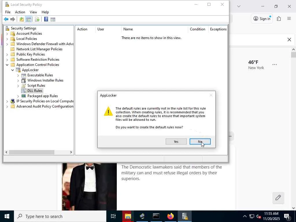Open the notification center icon
Image resolution: width=296 pixels, height=222 pixels.
[287, 216]
